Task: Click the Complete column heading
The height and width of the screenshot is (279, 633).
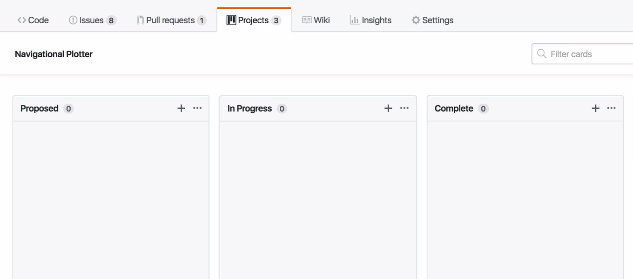Action: 454,108
